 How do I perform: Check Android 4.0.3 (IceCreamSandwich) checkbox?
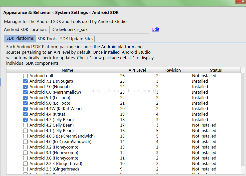click(x=25, y=136)
